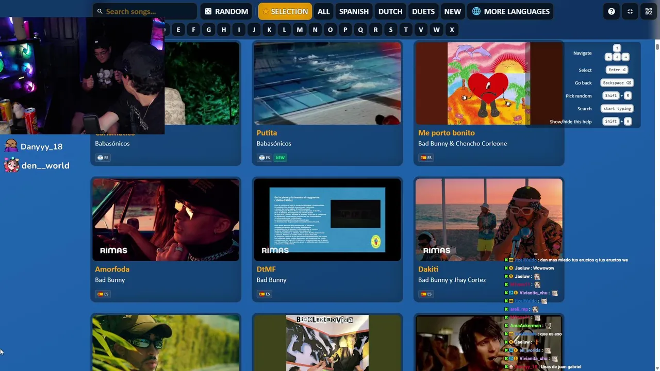This screenshot has width=660, height=371.
Task: Jump to letter R
Action: pos(375,30)
